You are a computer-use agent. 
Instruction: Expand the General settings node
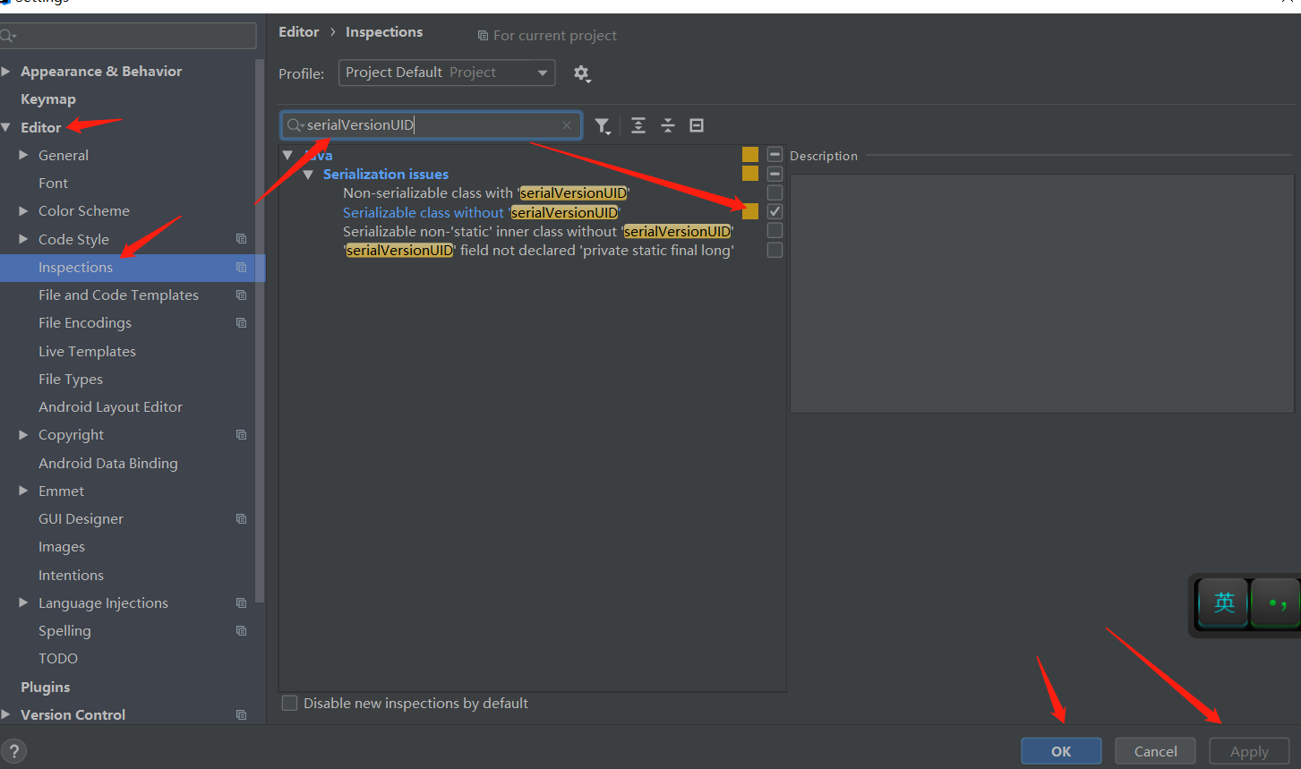[23, 155]
